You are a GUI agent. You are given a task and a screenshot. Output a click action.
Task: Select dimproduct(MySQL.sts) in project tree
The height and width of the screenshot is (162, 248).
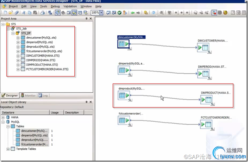40,47
